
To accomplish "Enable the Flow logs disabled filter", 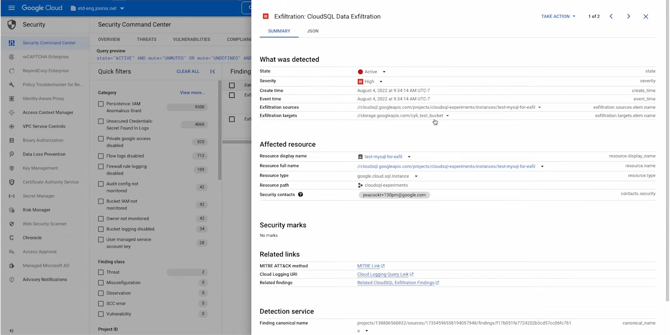I will coord(101,156).
